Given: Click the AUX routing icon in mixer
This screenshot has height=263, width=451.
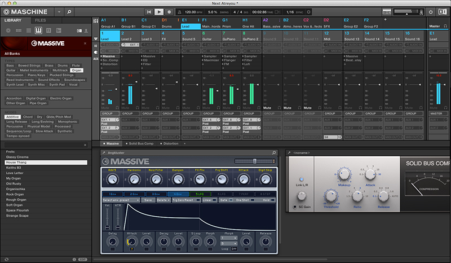Looking at the screenshot, I should (95, 58).
